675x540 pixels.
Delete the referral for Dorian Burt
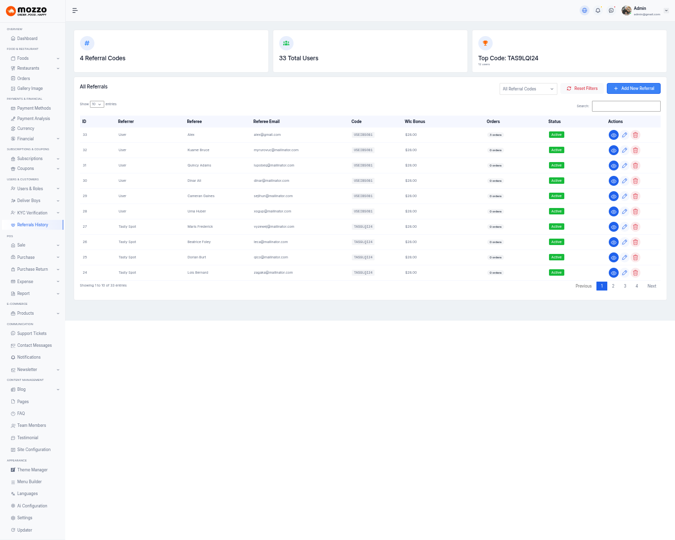pos(635,257)
